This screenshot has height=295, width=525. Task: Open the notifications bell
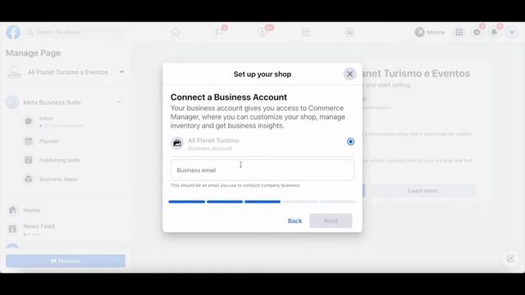pos(494,33)
